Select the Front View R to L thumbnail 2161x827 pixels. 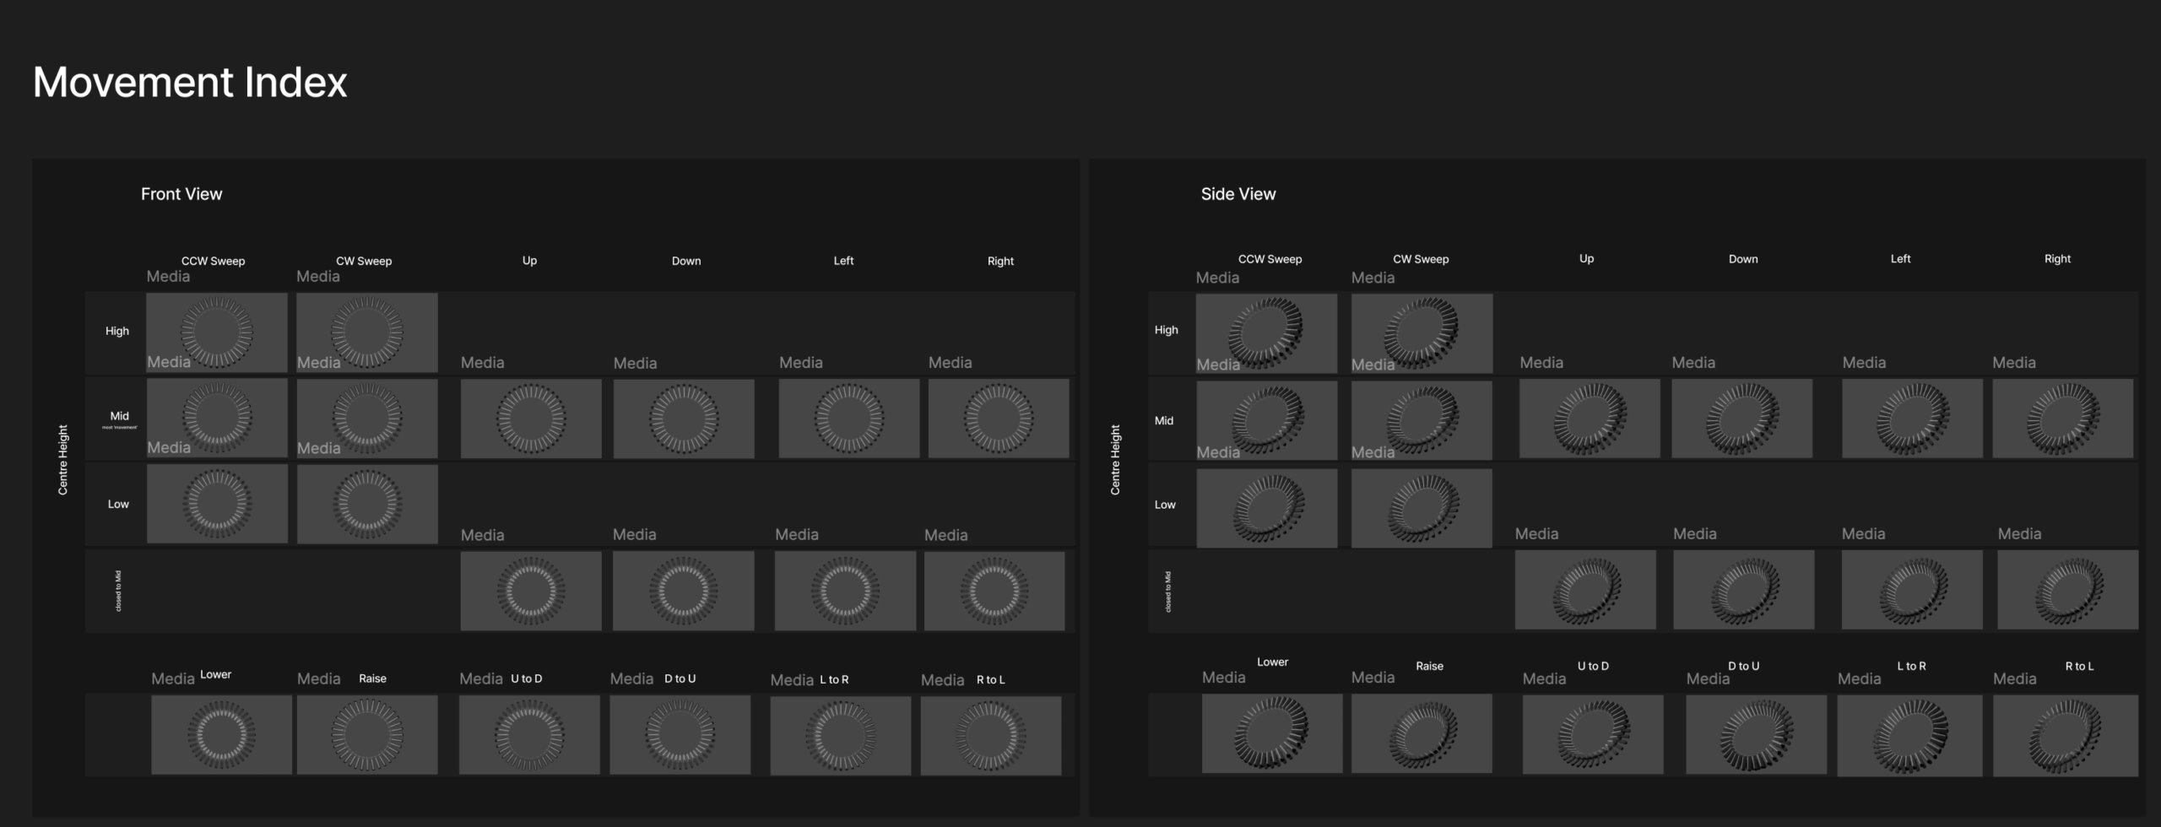(x=990, y=735)
